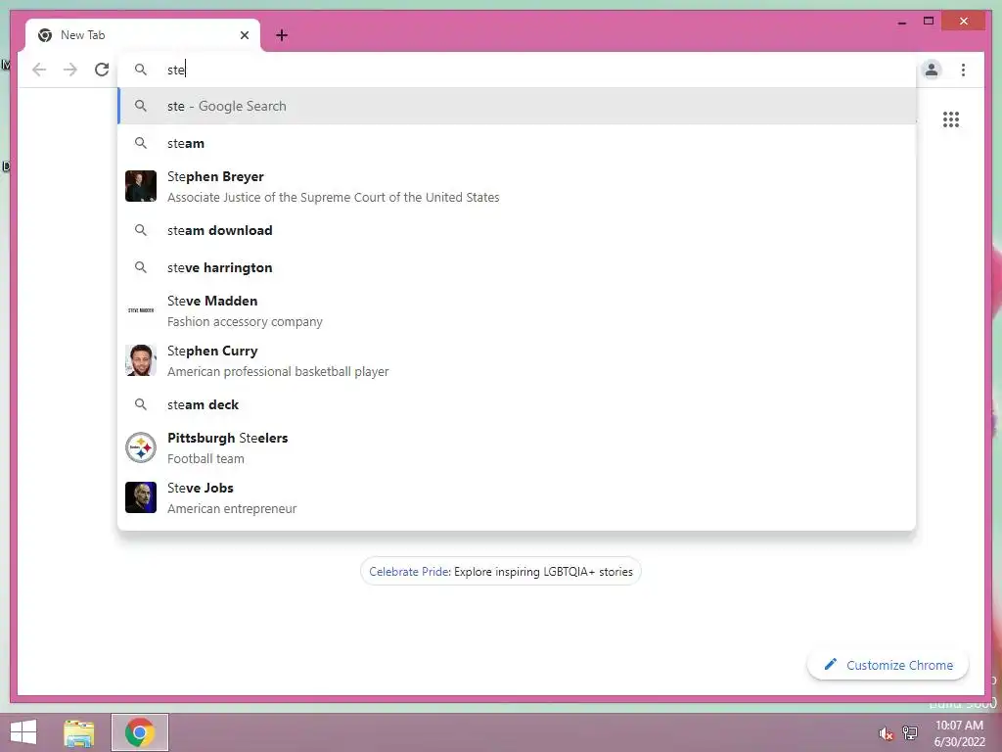Click Stephen Curry's photo thumbnail

pos(141,360)
